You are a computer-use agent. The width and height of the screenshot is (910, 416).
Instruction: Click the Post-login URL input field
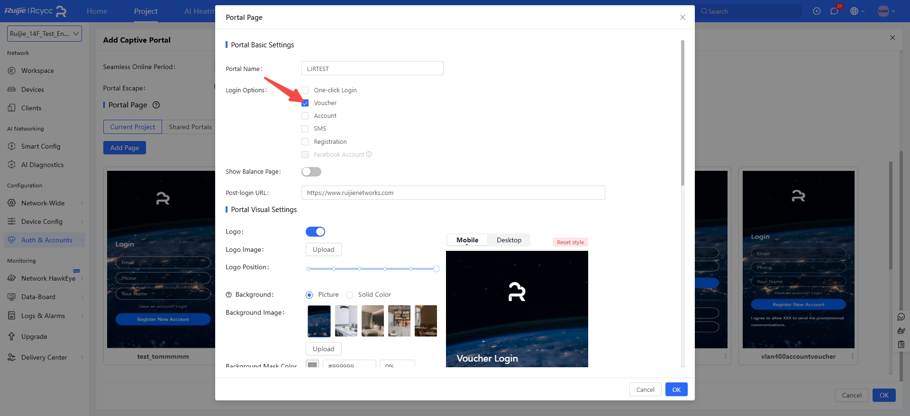point(453,193)
